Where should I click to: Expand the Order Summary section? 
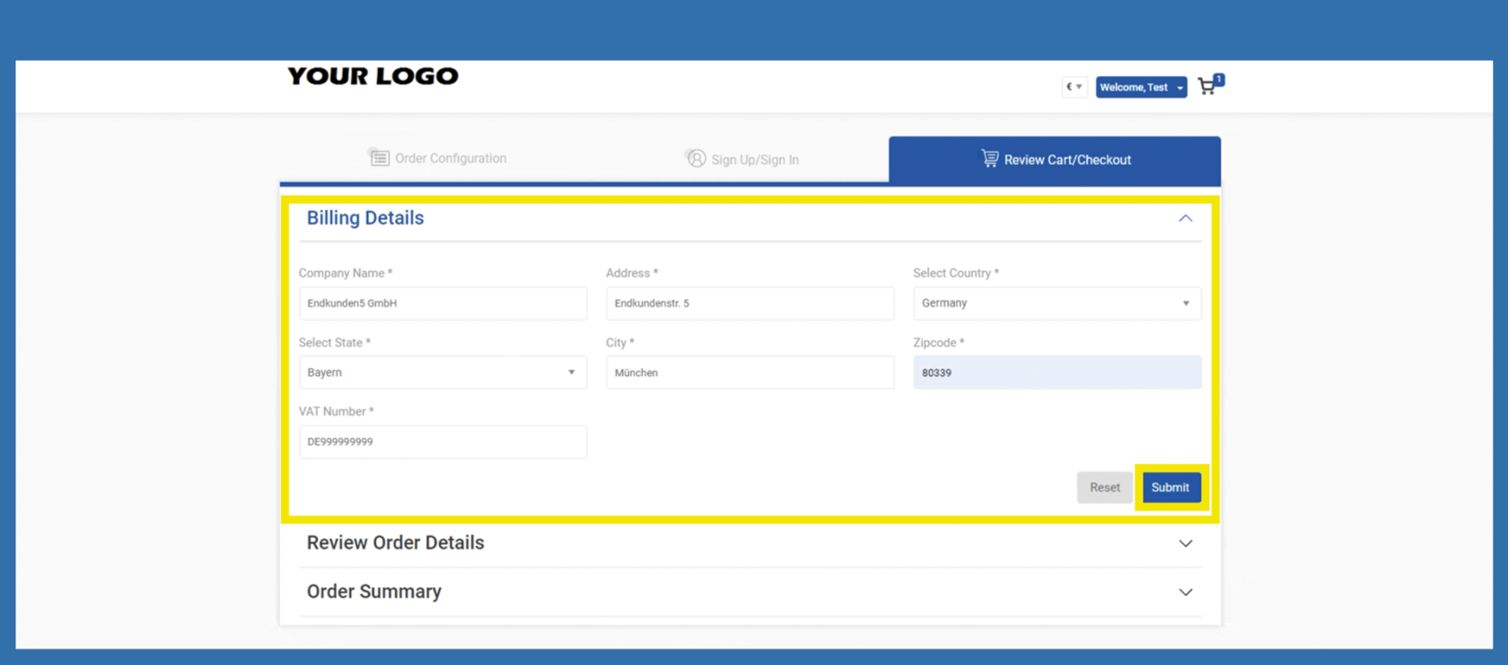click(1185, 592)
